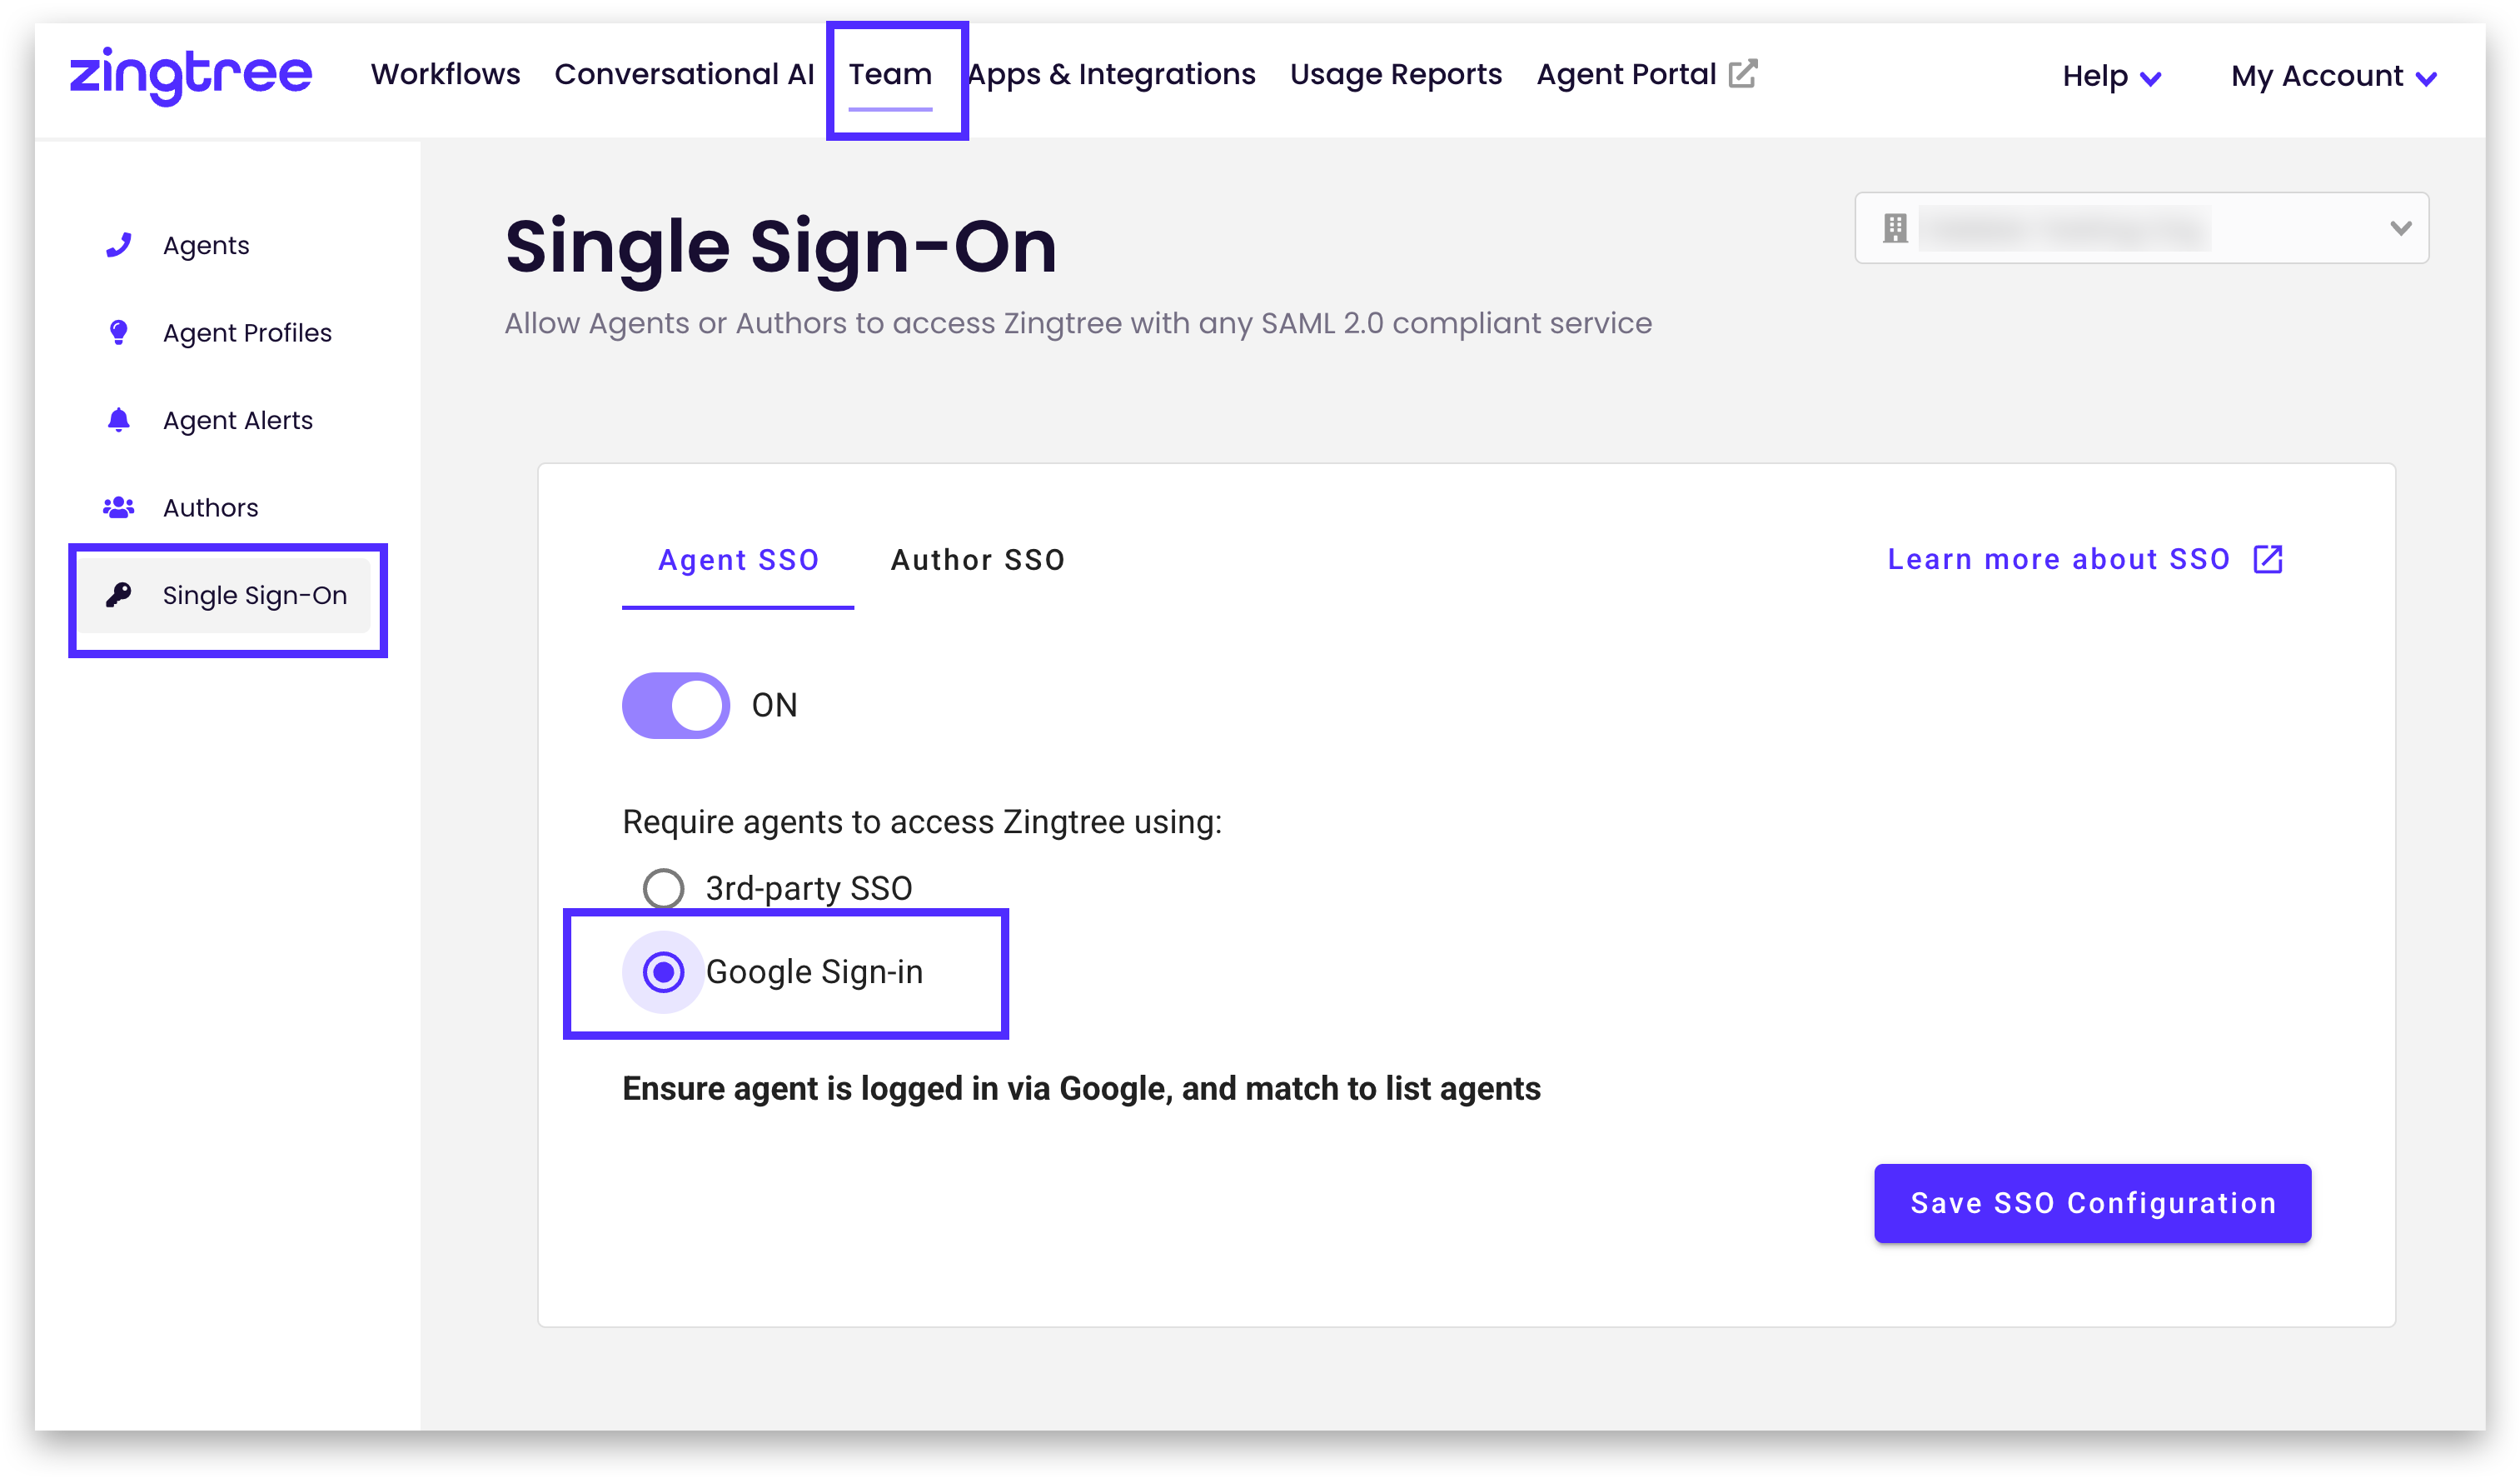Expand the organization selector dropdown chevron
2520x1478 pixels.
pyautogui.click(x=2400, y=228)
